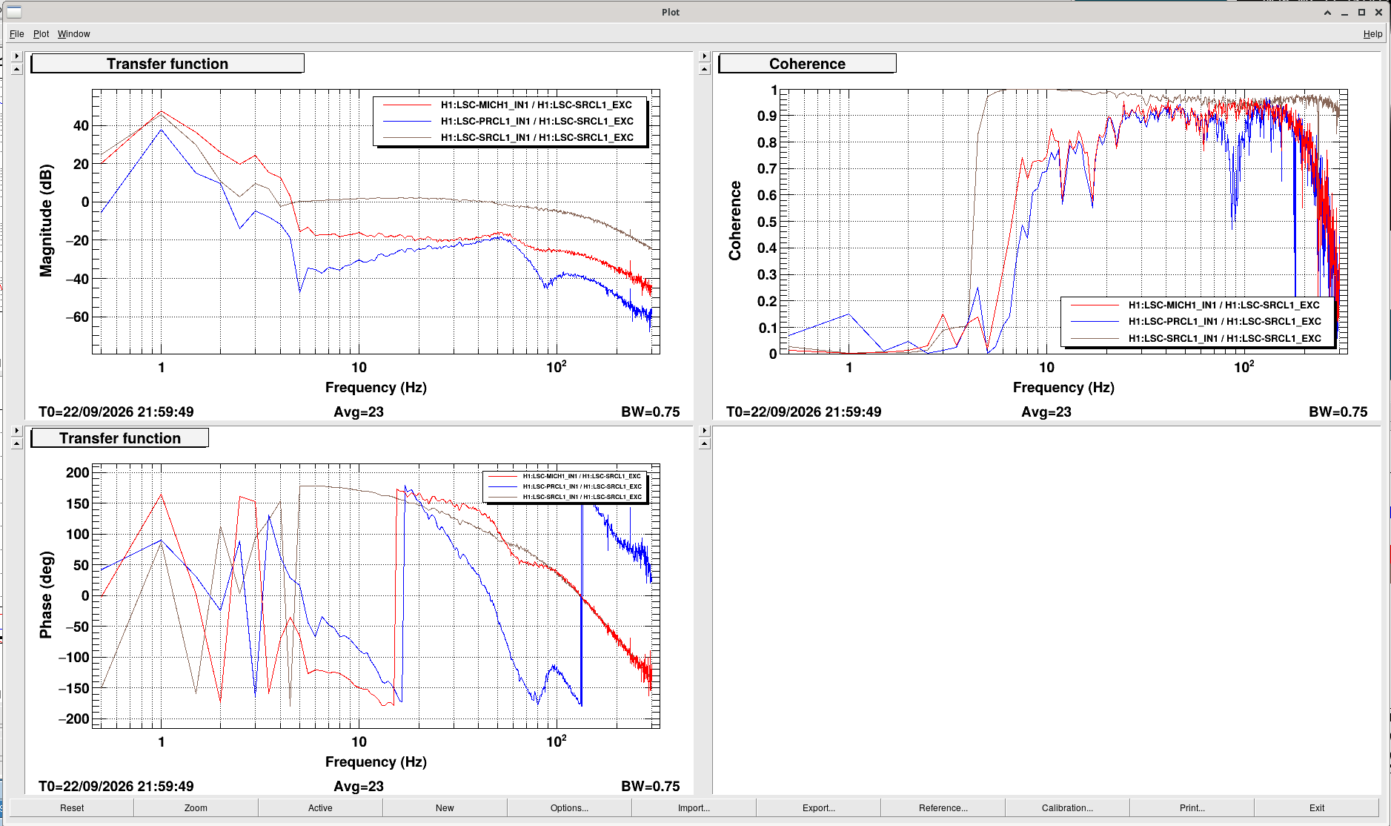Click up-arrow button beside phase Transfer function pad
Viewport: 1391px width, 826px height.
[17, 443]
